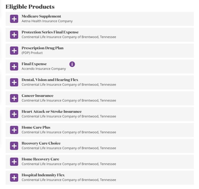This screenshot has height=189, width=199.
Task: Expand Protection Series Final Expense plus icon
Action: (x=14, y=35)
